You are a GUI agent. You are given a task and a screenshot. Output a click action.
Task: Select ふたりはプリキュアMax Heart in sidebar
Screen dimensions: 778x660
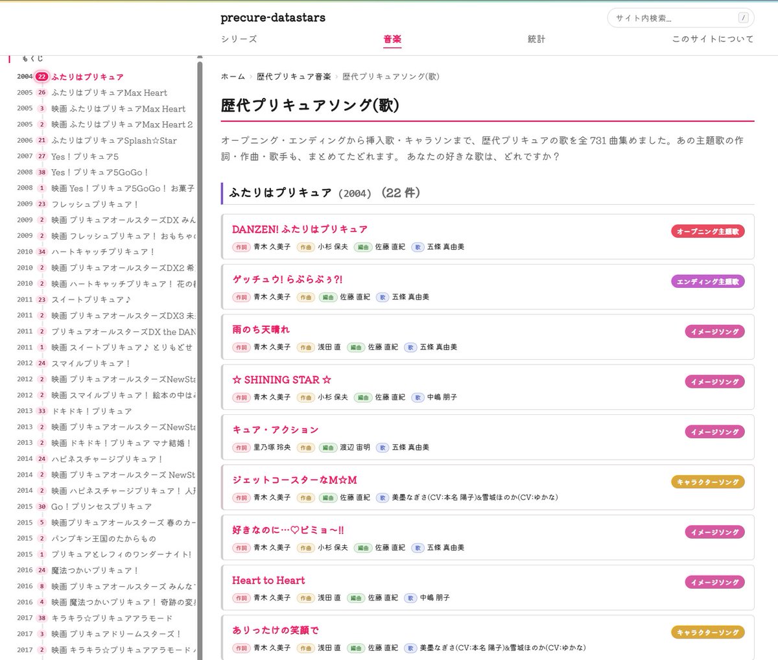click(109, 93)
